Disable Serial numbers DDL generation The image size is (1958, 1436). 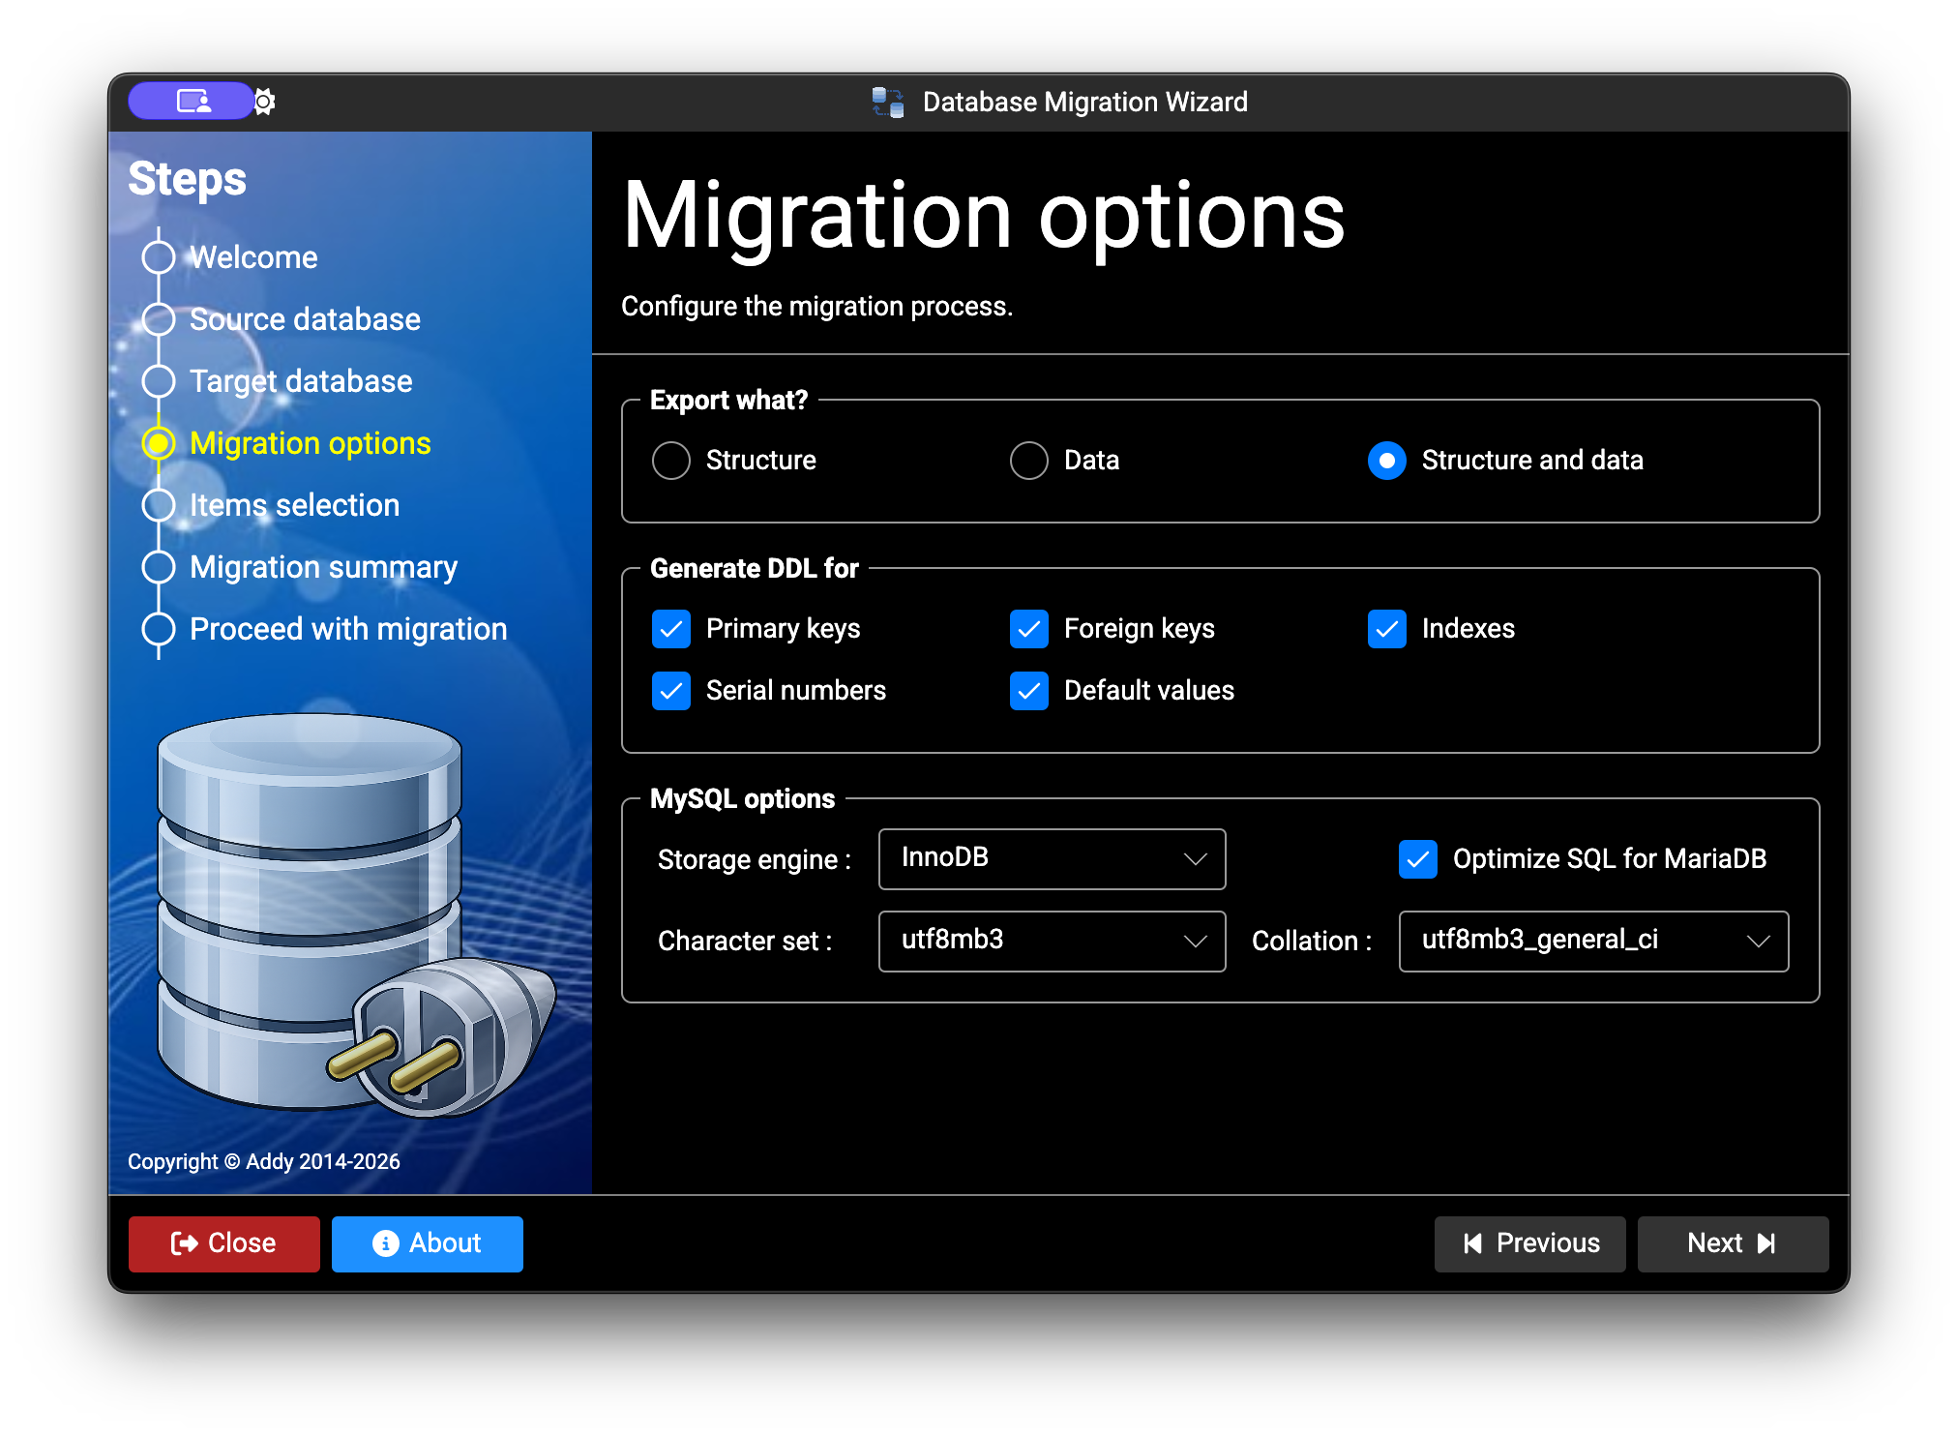click(x=671, y=691)
